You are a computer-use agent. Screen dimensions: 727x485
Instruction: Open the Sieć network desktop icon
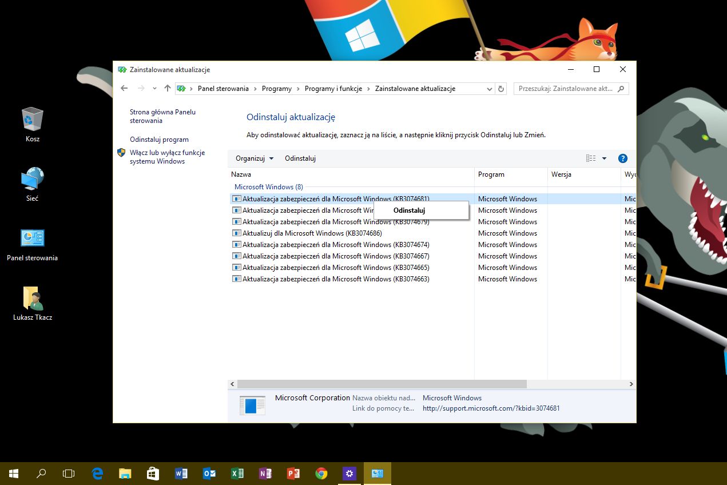pos(33,184)
